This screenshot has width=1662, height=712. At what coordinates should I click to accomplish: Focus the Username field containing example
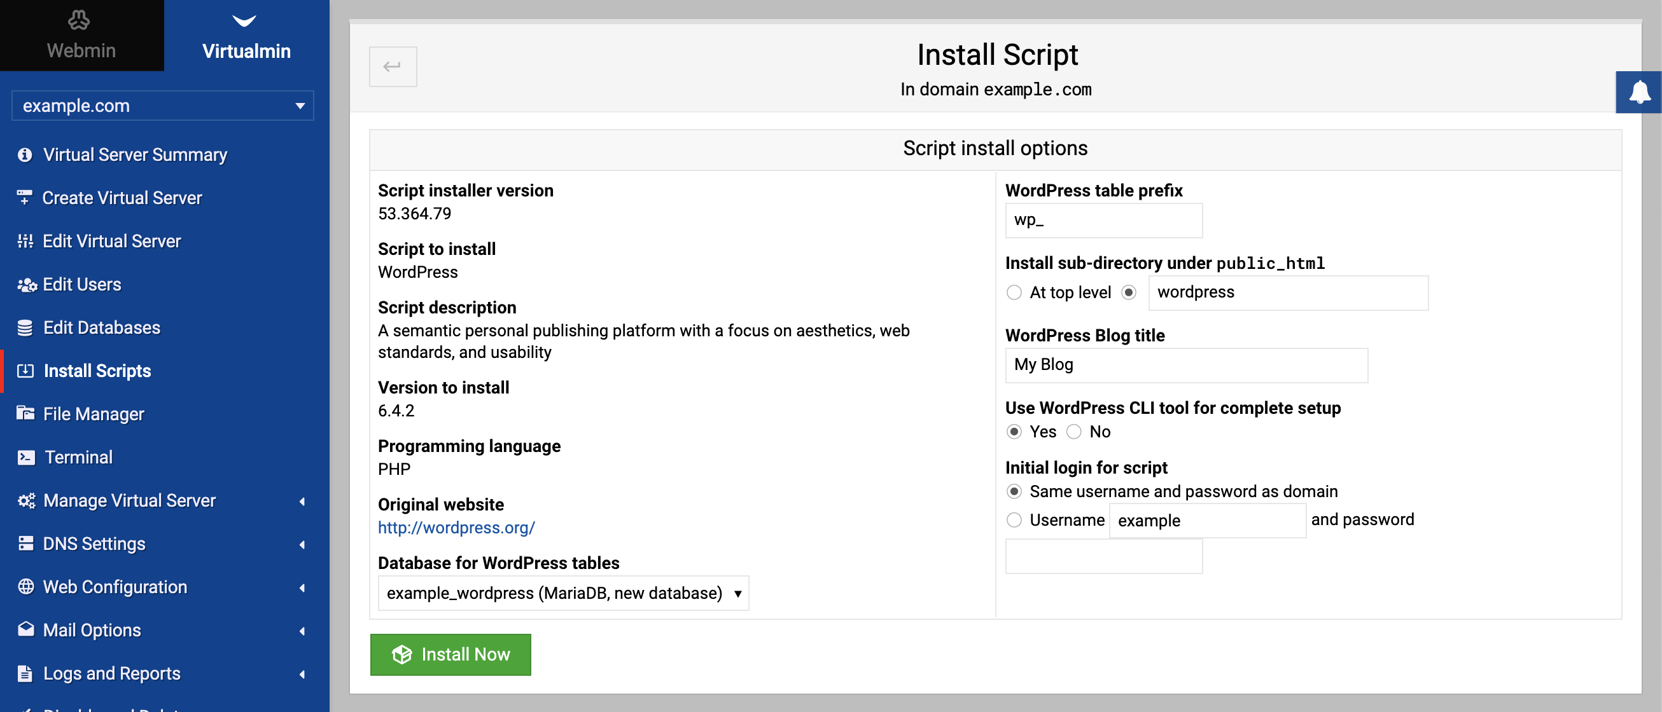pos(1207,520)
